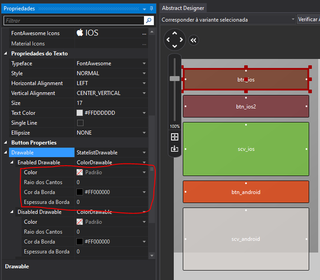Select the btn_ios2 view
The width and height of the screenshot is (320, 280).
pos(246,106)
